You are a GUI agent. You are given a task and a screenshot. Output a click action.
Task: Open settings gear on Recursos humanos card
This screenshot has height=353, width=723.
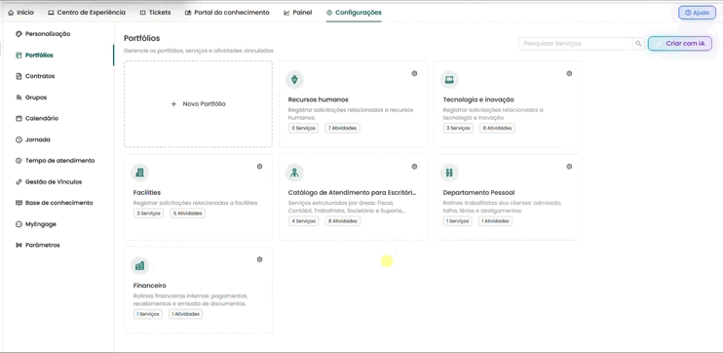pyautogui.click(x=414, y=73)
